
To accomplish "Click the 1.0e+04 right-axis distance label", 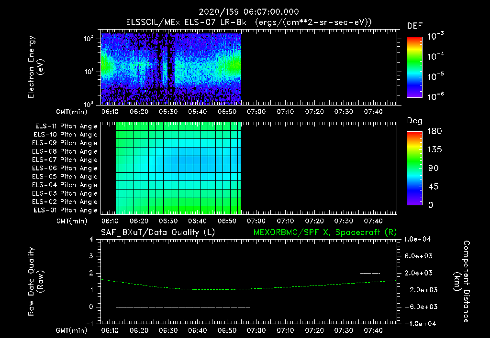I will tap(417, 240).
